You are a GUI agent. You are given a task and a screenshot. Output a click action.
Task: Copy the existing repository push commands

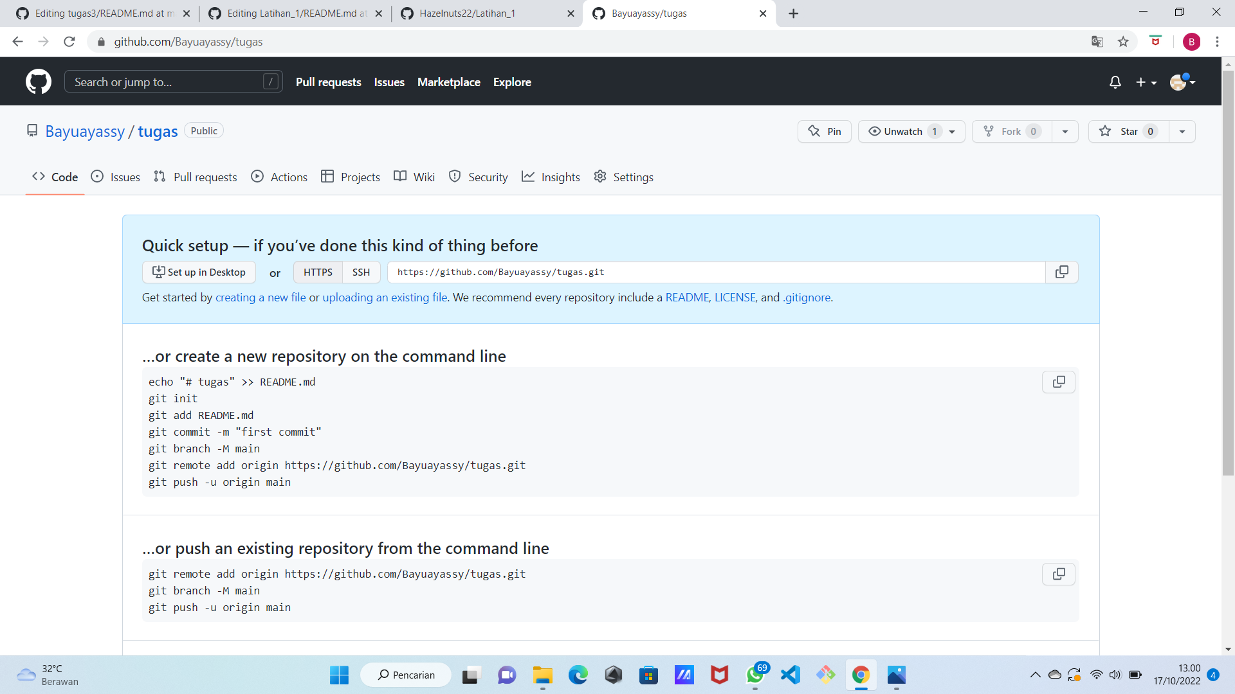(1058, 574)
